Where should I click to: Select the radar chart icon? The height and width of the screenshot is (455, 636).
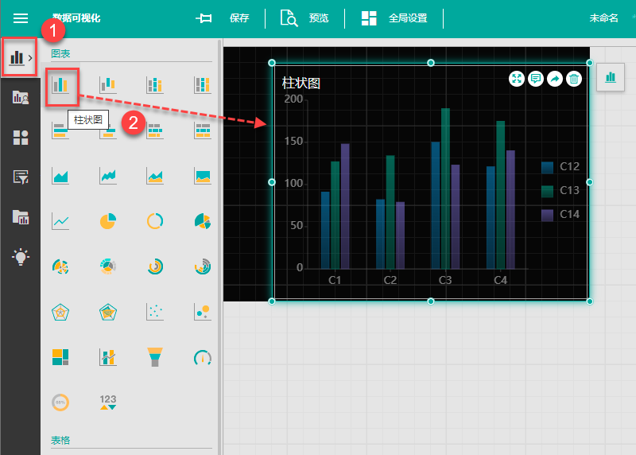click(x=61, y=312)
